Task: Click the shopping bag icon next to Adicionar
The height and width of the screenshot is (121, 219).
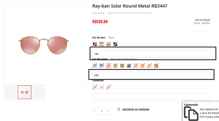Action: (119, 109)
